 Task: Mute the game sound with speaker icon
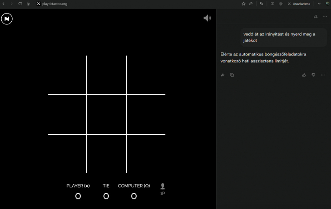[207, 18]
